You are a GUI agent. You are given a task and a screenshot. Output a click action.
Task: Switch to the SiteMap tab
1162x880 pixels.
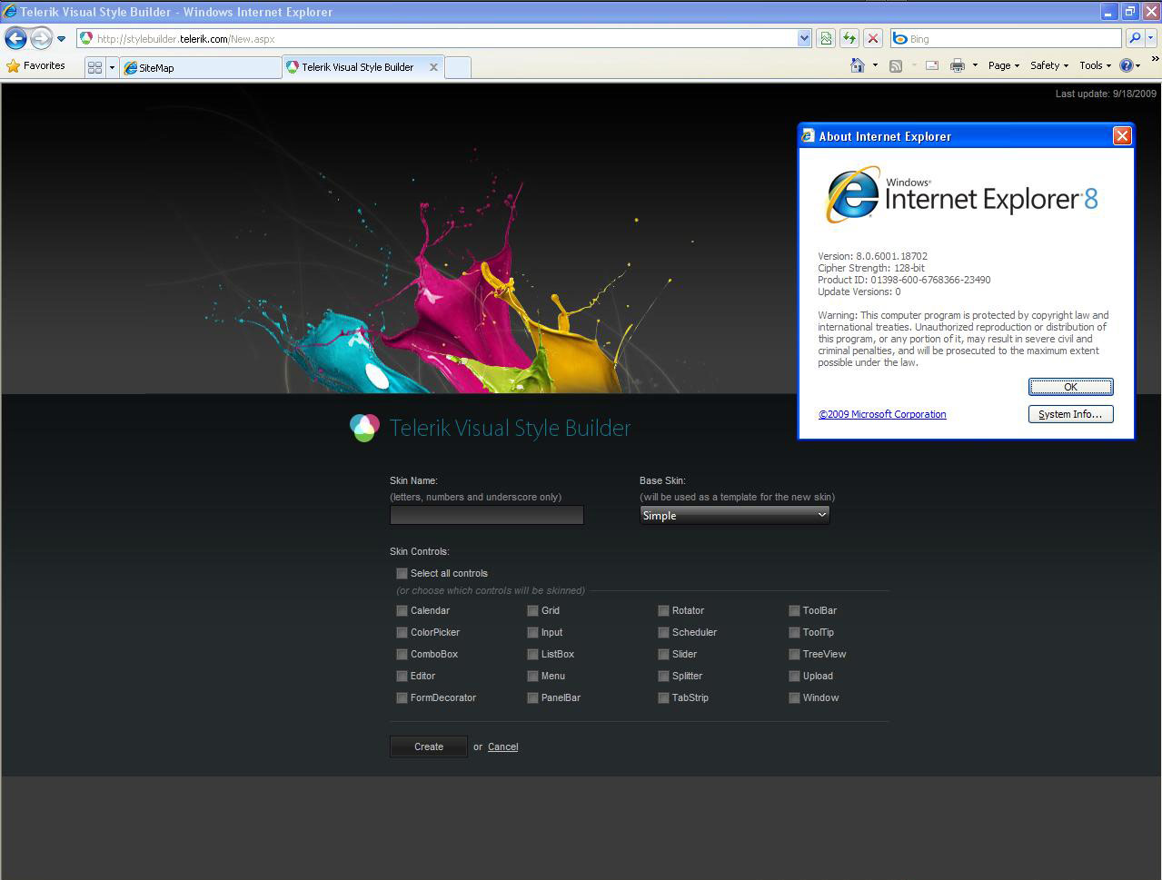pos(201,67)
